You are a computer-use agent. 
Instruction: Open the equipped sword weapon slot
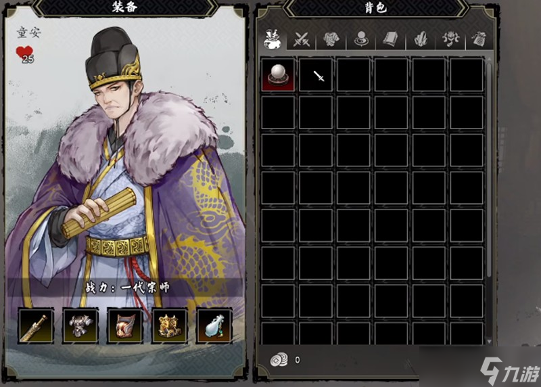pyautogui.click(x=36, y=326)
